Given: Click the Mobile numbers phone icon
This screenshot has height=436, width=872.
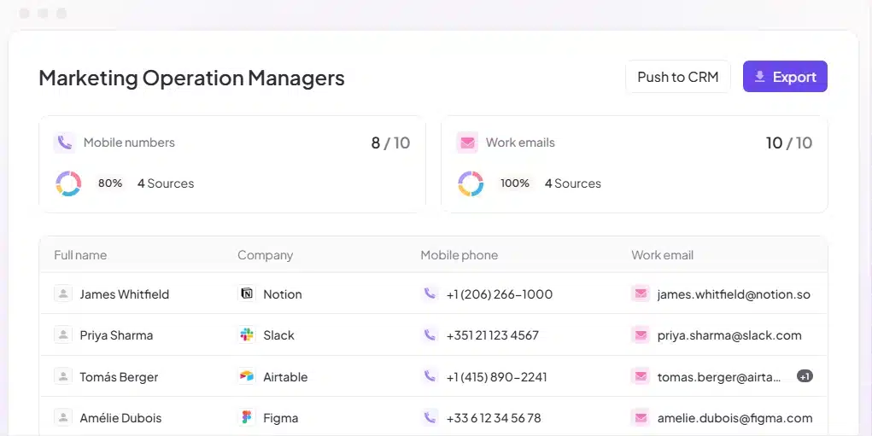Looking at the screenshot, I should [x=65, y=142].
